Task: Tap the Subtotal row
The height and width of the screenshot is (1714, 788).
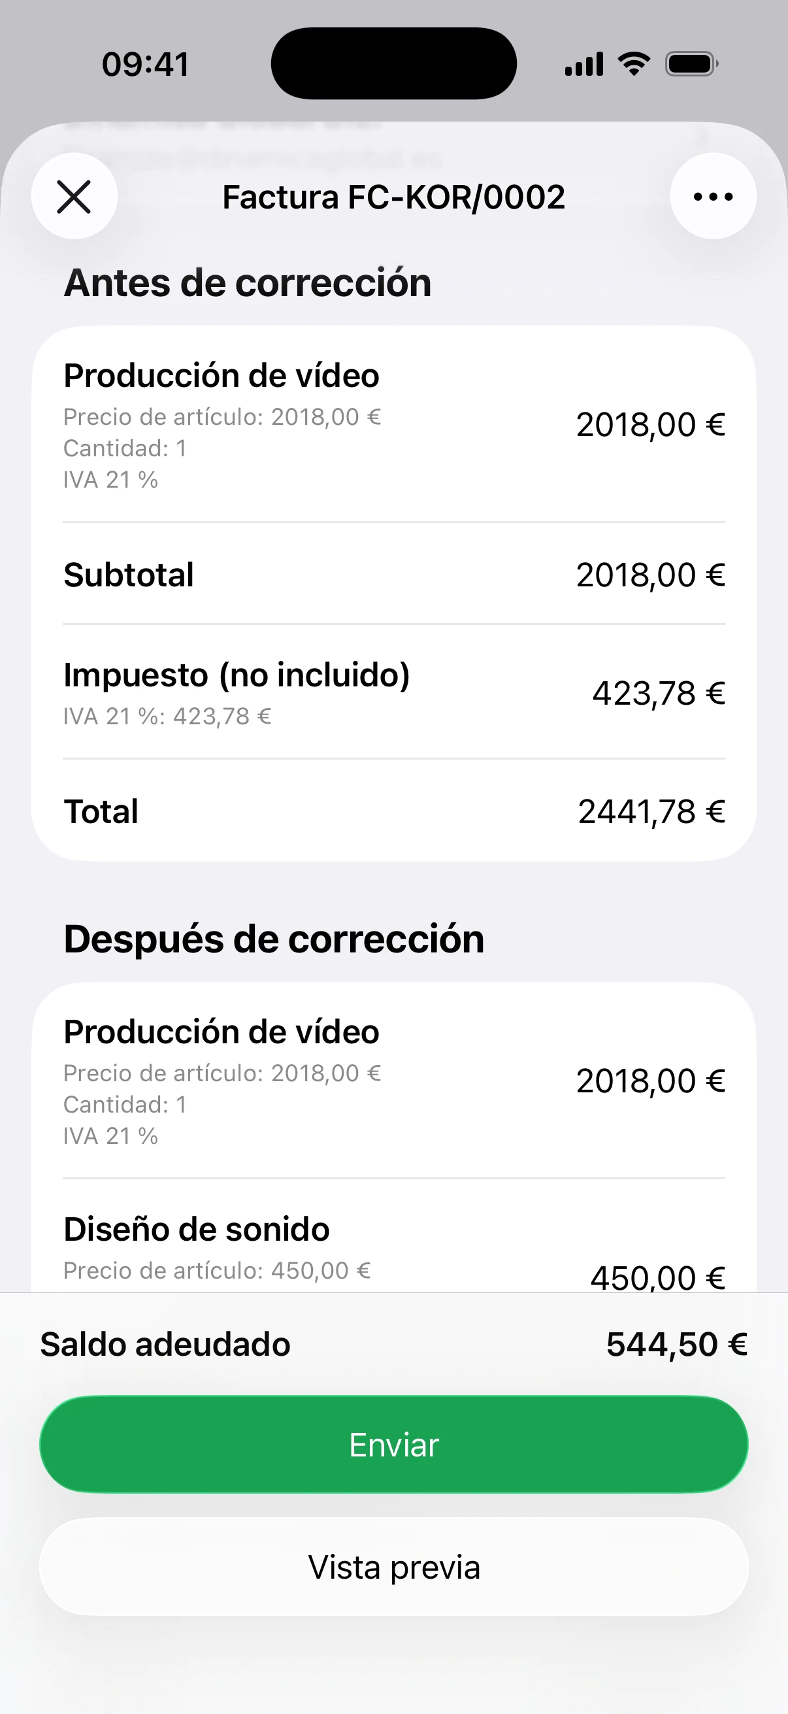Action: [x=393, y=575]
